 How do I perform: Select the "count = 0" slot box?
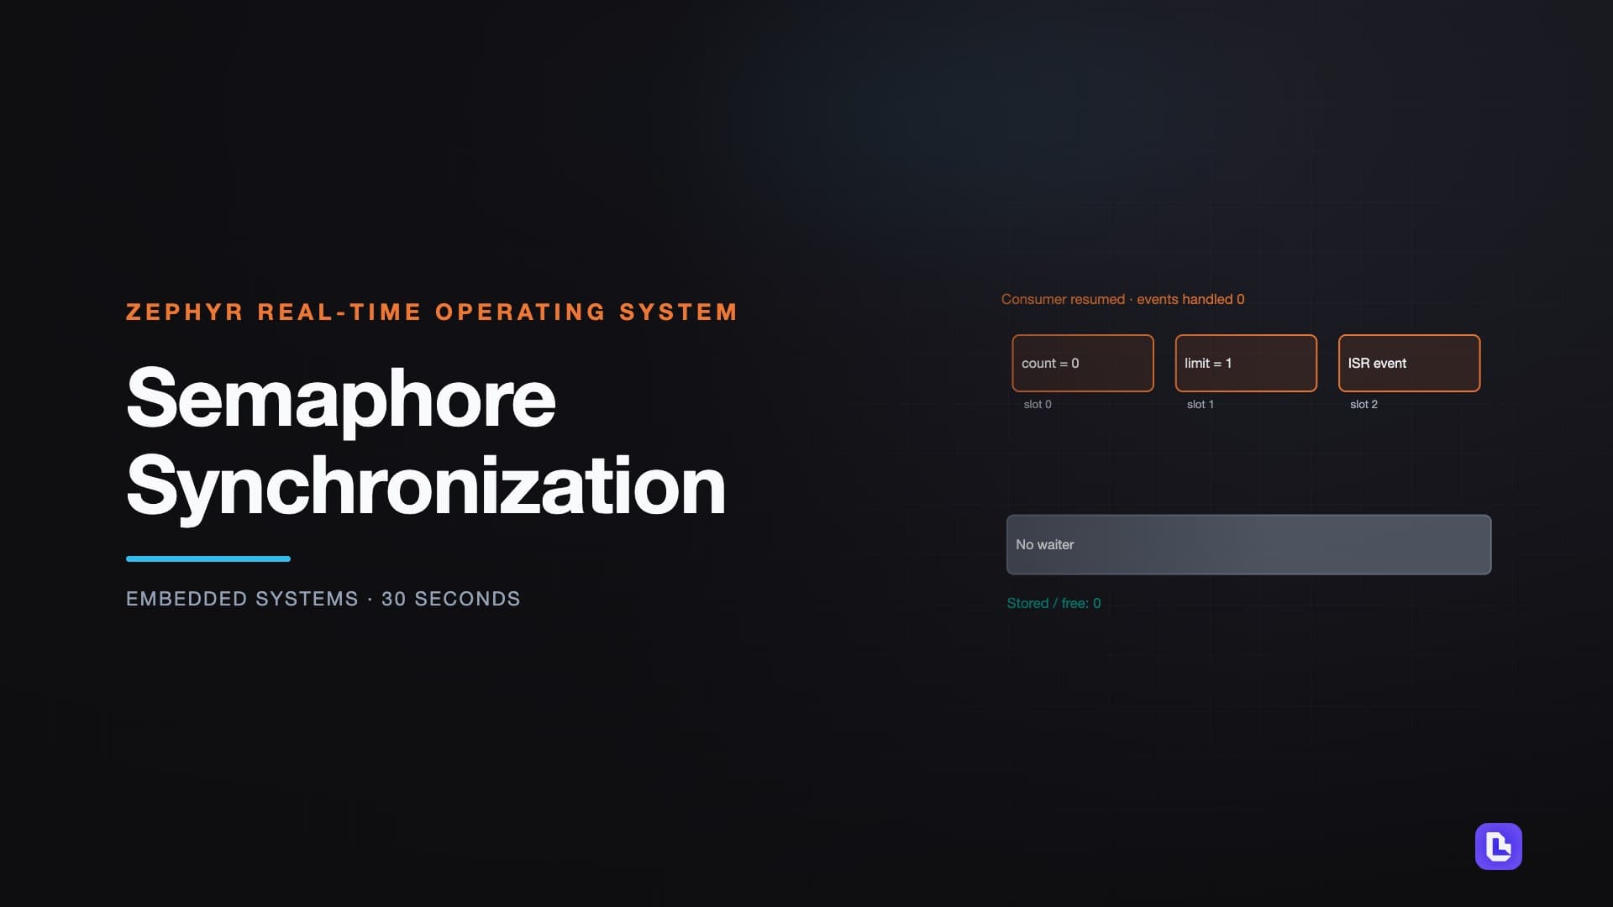[x=1083, y=363]
